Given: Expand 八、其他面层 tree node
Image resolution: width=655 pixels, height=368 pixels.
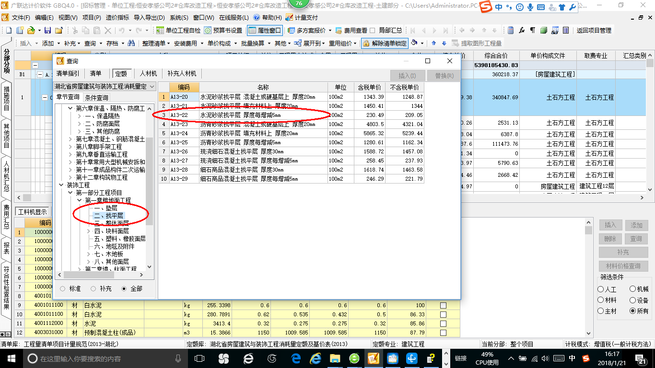Looking at the screenshot, I should click(x=89, y=262).
